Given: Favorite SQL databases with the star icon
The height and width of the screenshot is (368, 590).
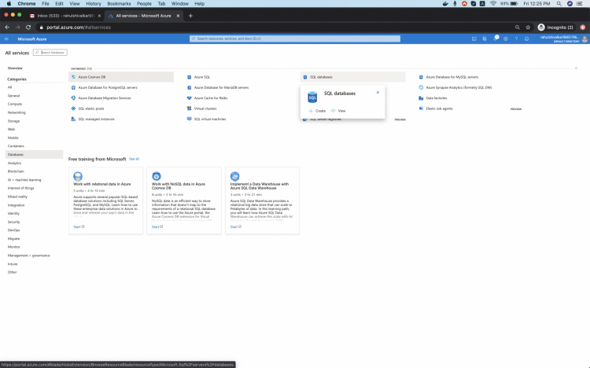Looking at the screenshot, I should click(378, 92).
